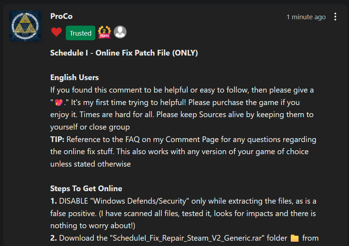The width and height of the screenshot is (349, 246).
Task: Click the step '1.' number marker
Action: pyautogui.click(x=54, y=201)
